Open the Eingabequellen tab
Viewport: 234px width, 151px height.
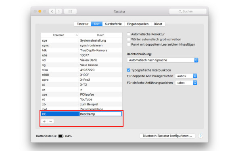[138, 24]
